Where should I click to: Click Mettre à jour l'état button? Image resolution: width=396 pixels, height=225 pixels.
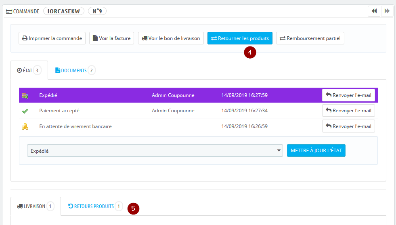point(316,151)
